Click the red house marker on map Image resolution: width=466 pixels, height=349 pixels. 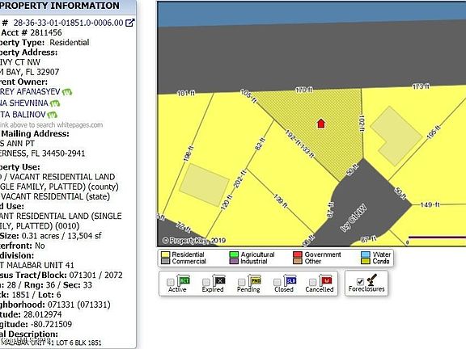(321, 123)
